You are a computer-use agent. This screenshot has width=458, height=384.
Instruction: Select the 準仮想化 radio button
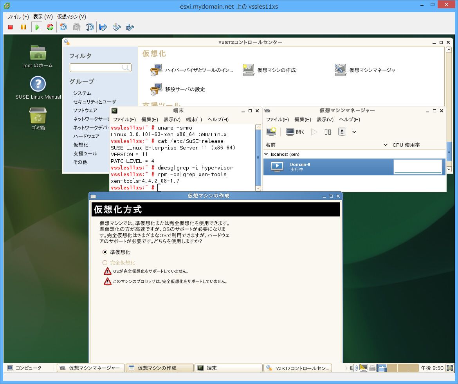click(x=105, y=252)
